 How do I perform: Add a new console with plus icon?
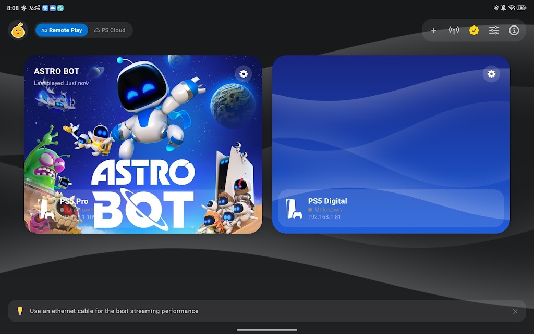[433, 30]
